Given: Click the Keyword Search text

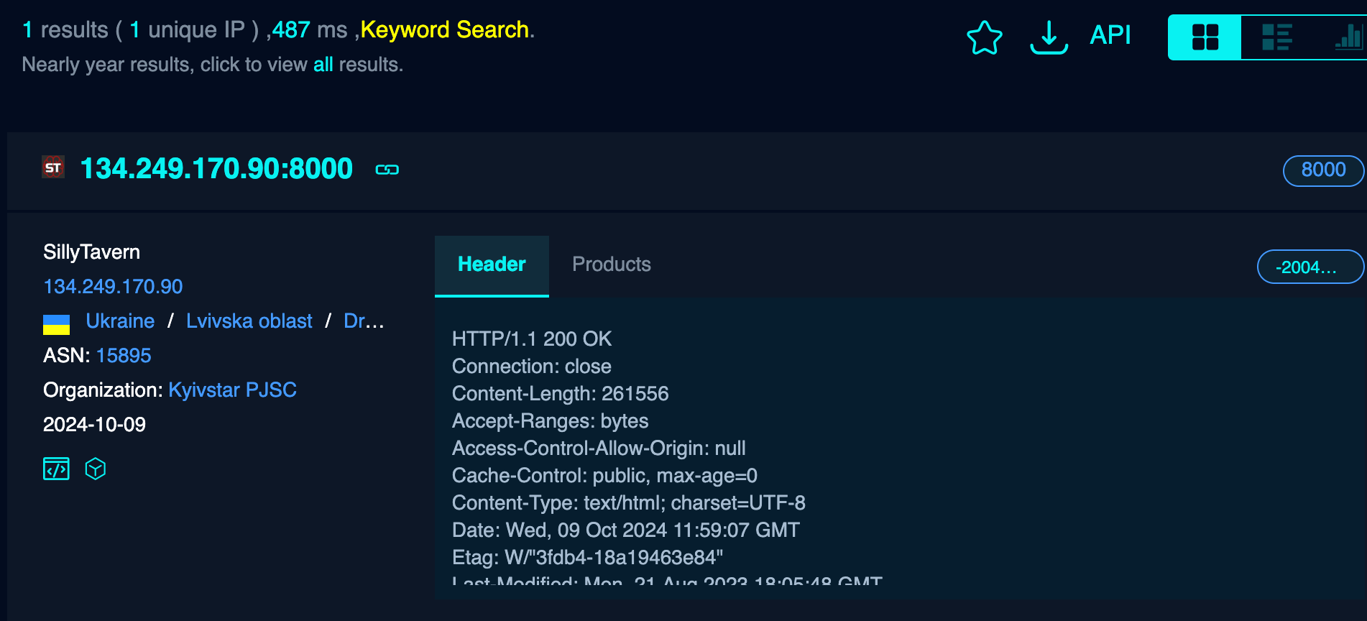Looking at the screenshot, I should pyautogui.click(x=445, y=30).
